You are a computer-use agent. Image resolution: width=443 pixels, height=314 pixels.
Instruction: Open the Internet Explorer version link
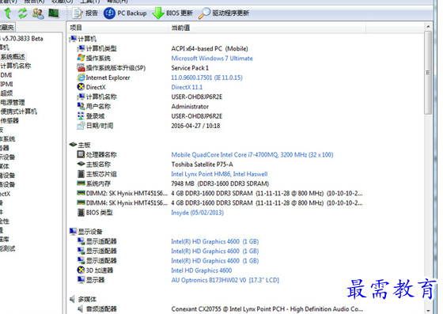pos(206,78)
